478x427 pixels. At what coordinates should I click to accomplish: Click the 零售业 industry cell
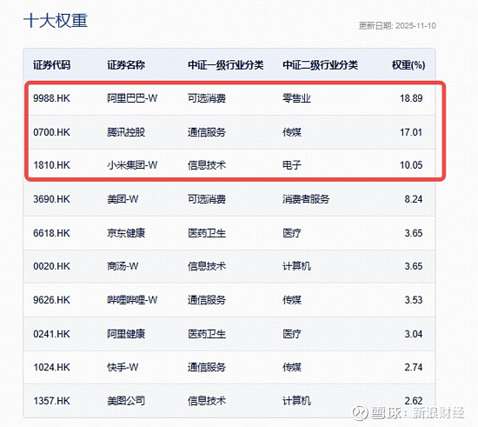coord(296,98)
